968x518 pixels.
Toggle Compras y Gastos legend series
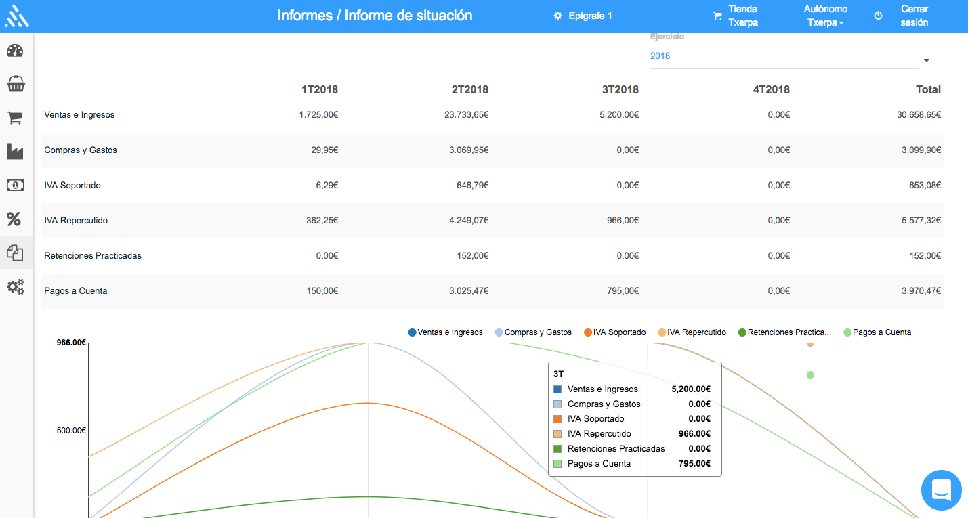(x=534, y=332)
